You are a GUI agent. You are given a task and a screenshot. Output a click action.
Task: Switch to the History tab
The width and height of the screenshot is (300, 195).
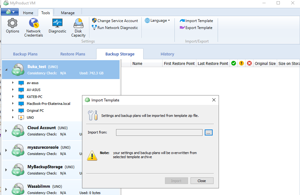[167, 54]
